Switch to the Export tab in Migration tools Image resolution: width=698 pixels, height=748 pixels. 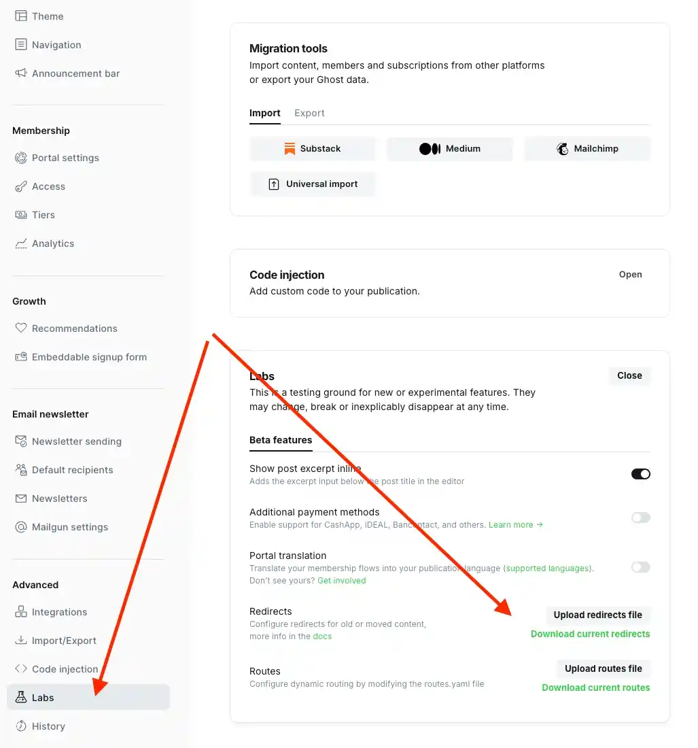(x=309, y=113)
